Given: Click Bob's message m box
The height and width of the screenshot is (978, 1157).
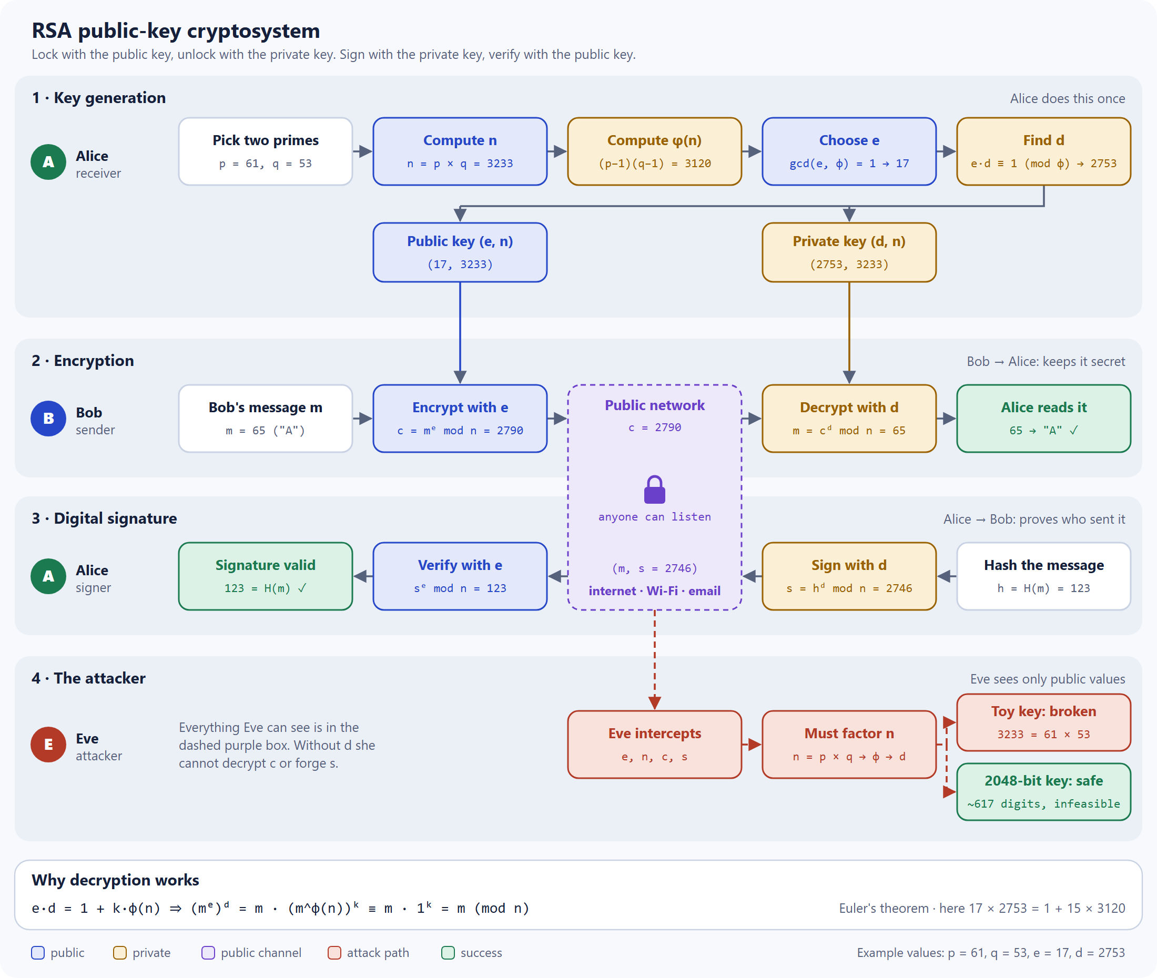Looking at the screenshot, I should point(266,419).
